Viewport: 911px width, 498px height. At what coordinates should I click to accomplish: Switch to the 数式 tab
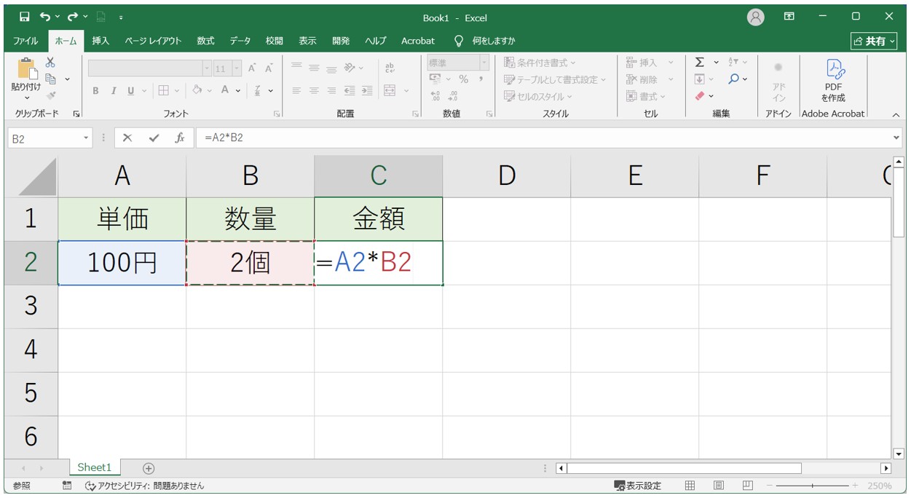pos(205,41)
